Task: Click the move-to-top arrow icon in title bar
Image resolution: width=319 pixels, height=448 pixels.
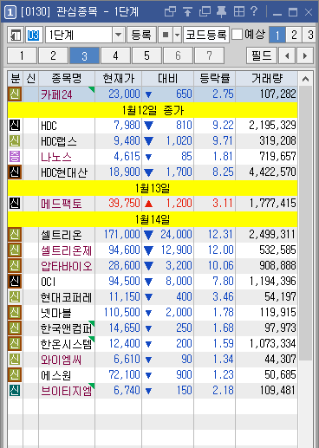Action: pyautogui.click(x=187, y=12)
